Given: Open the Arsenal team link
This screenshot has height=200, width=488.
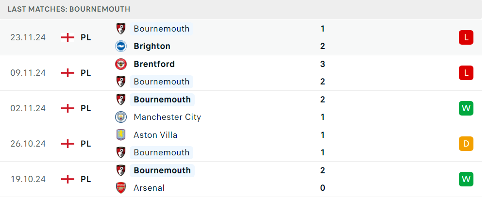Looking at the screenshot, I should click(x=149, y=188).
